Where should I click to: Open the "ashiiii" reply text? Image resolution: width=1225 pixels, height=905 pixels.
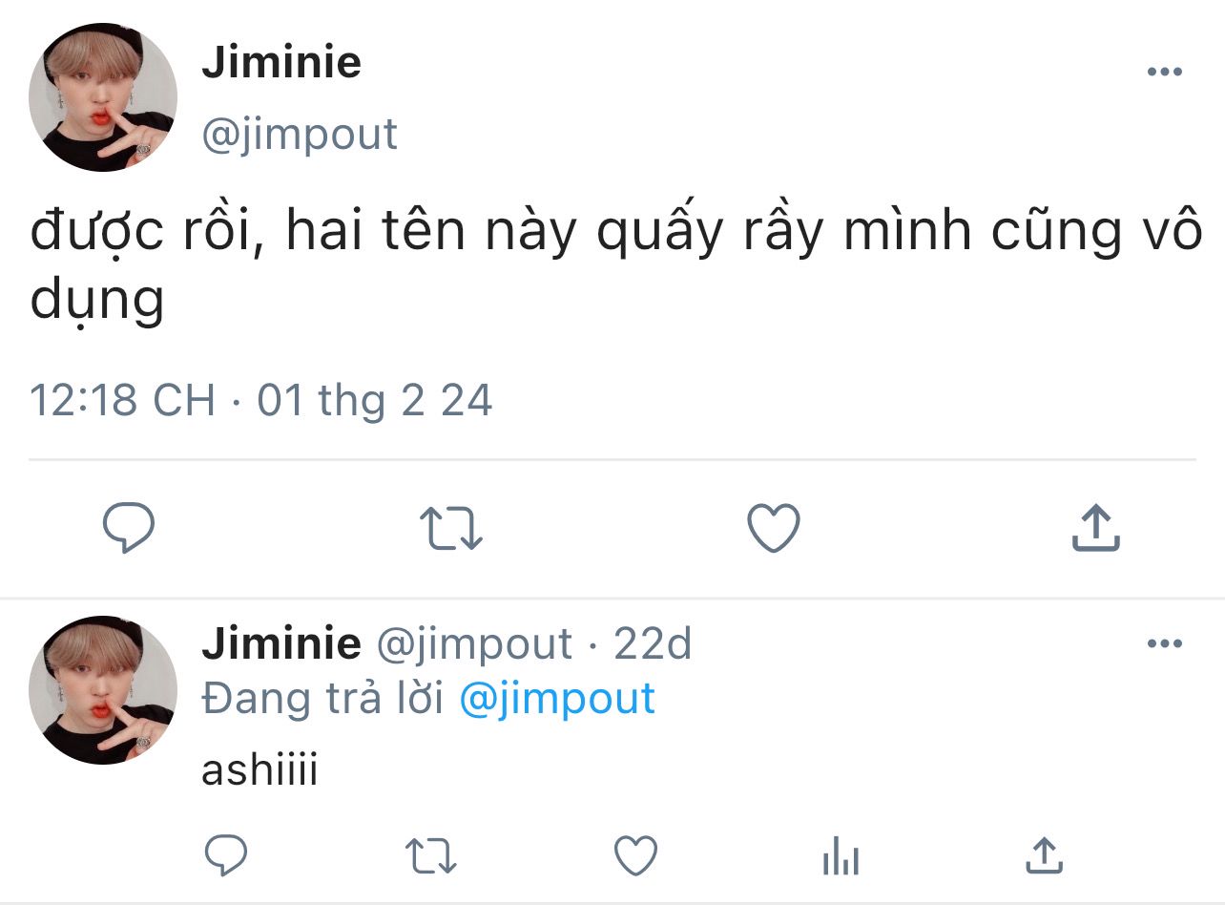[x=260, y=770]
